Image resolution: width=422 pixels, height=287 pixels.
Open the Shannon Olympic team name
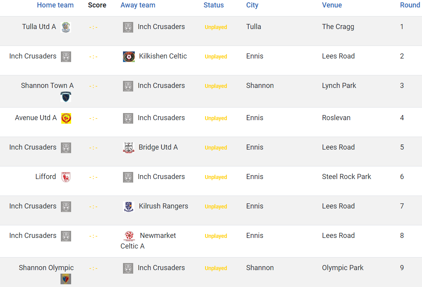point(46,268)
